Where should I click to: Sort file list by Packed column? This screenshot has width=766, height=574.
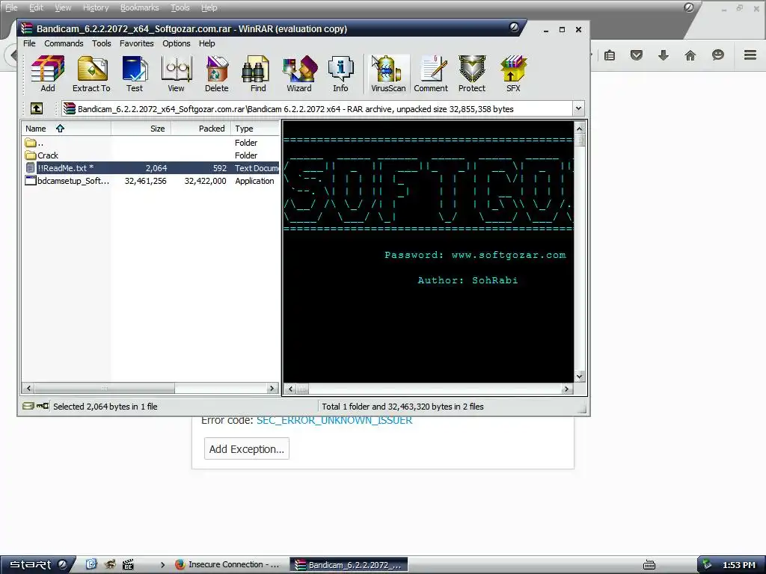tap(200, 129)
